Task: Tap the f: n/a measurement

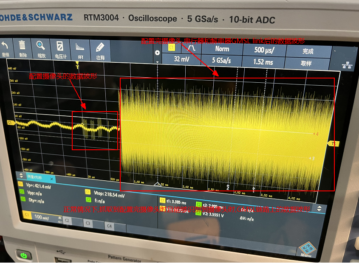Action: pos(100,201)
